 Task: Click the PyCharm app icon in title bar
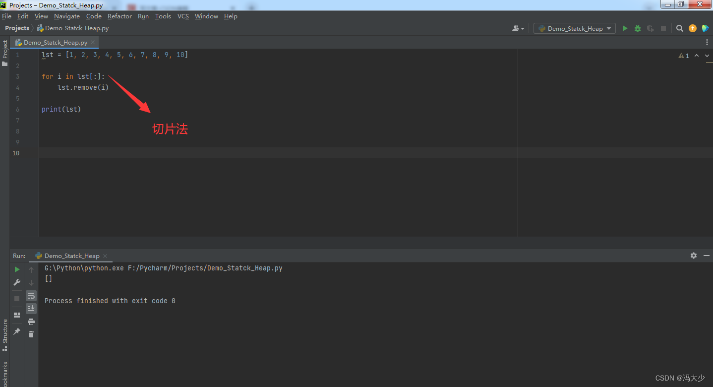click(x=3, y=5)
